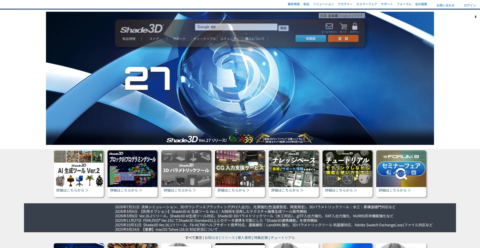Open the macOS Tahoe 対応状況 news entry
480x248 pixels.
pos(166,230)
